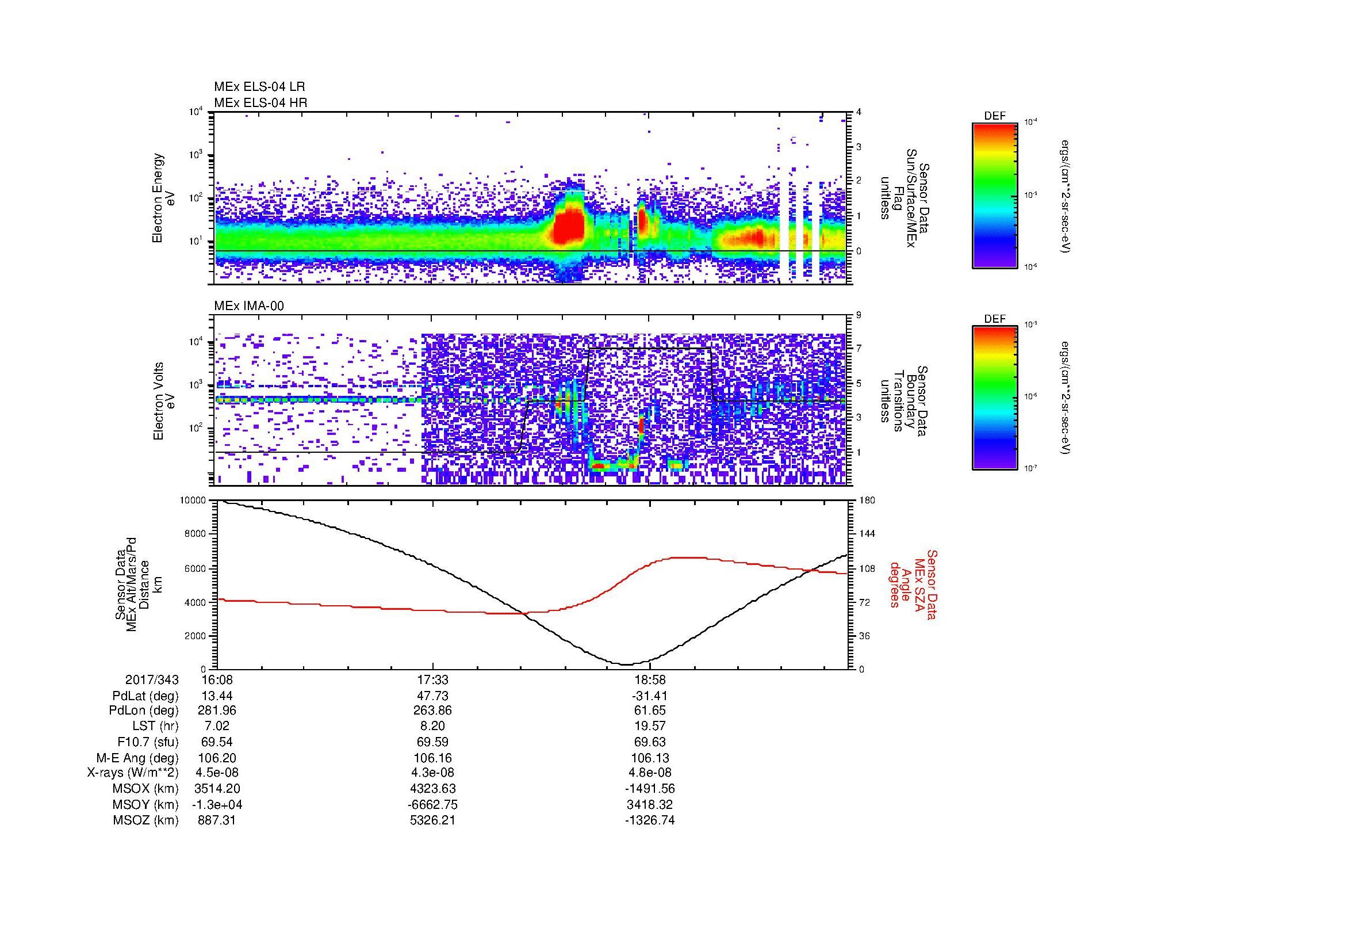Click the M-E Ang value 106.20

point(217,758)
